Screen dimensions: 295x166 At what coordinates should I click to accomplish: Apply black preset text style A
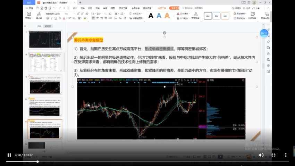tap(151, 16)
